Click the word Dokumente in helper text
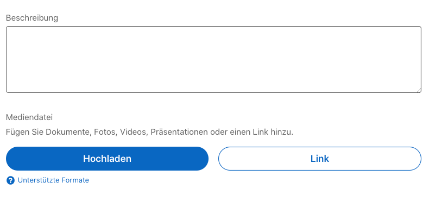 [x=68, y=132]
